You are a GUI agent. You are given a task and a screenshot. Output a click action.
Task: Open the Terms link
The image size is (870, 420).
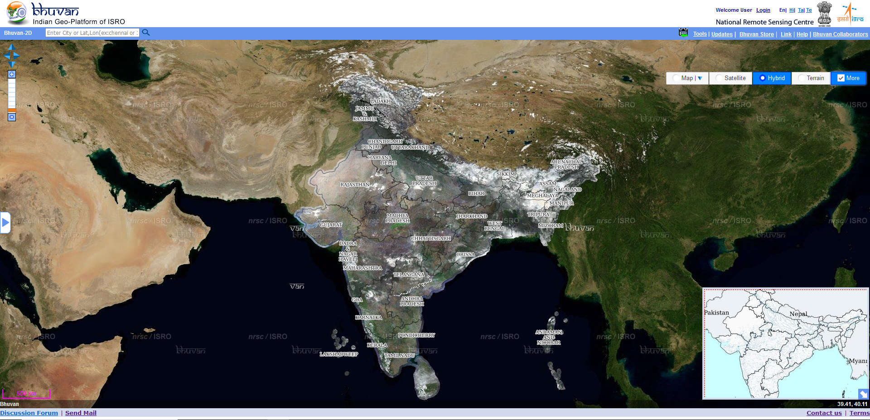pyautogui.click(x=859, y=413)
